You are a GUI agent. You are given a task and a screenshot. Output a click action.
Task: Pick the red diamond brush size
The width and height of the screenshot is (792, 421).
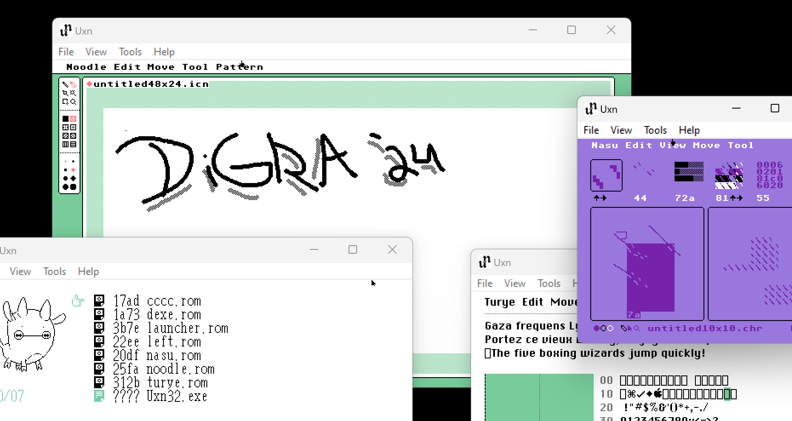pyautogui.click(x=73, y=170)
